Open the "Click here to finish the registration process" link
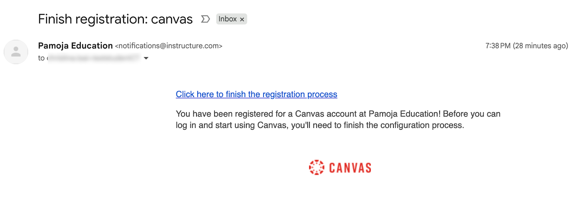The height and width of the screenshot is (201, 577). 256,94
